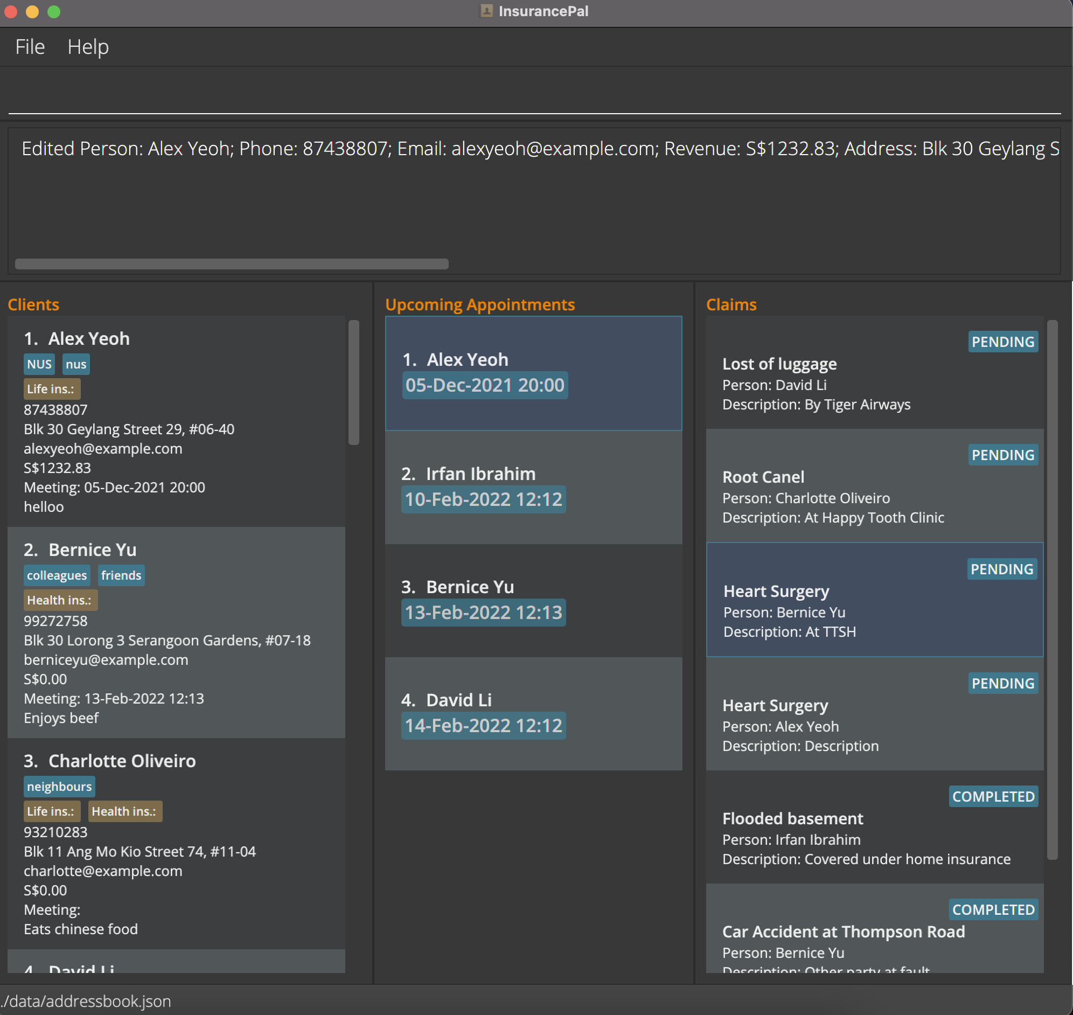
Task: Click the NUS tag on Alex Yeoh
Action: tap(39, 365)
